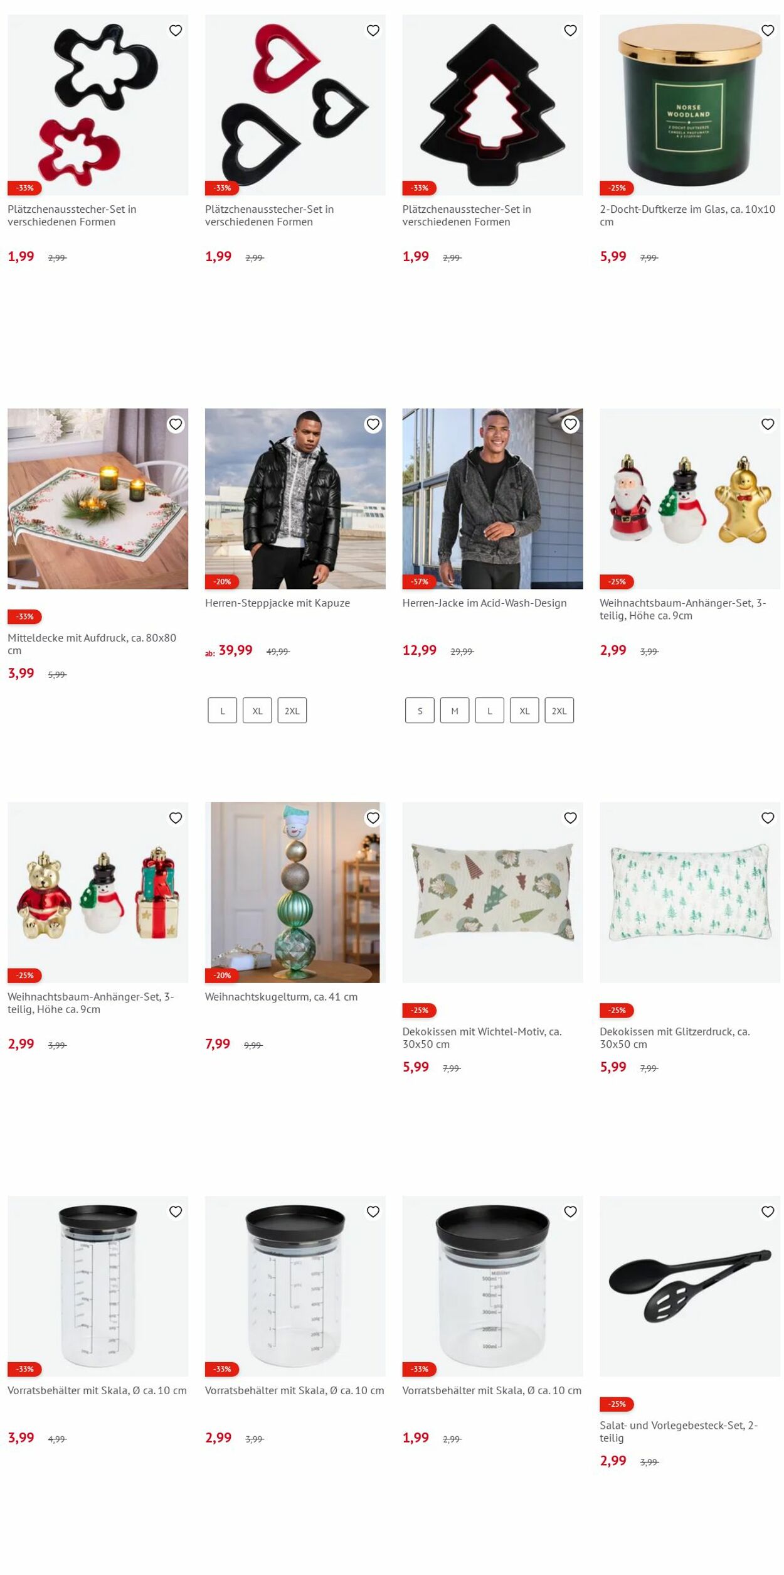Heart the Salat- und Vorlegebesteck-Set
This screenshot has width=784, height=1575.
pyautogui.click(x=767, y=1212)
